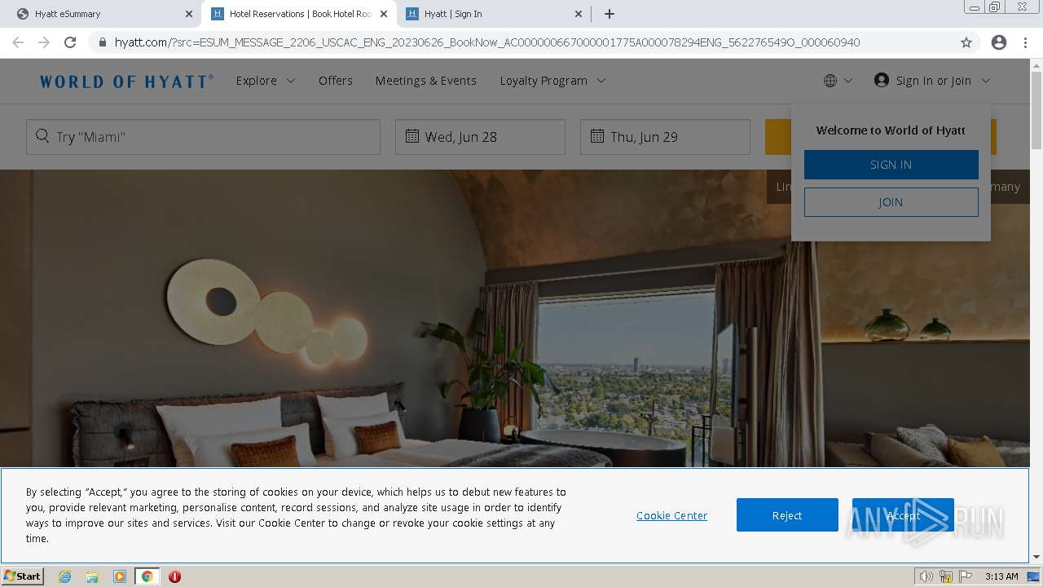
Task: Bookmark this page with the star
Action: 966,42
